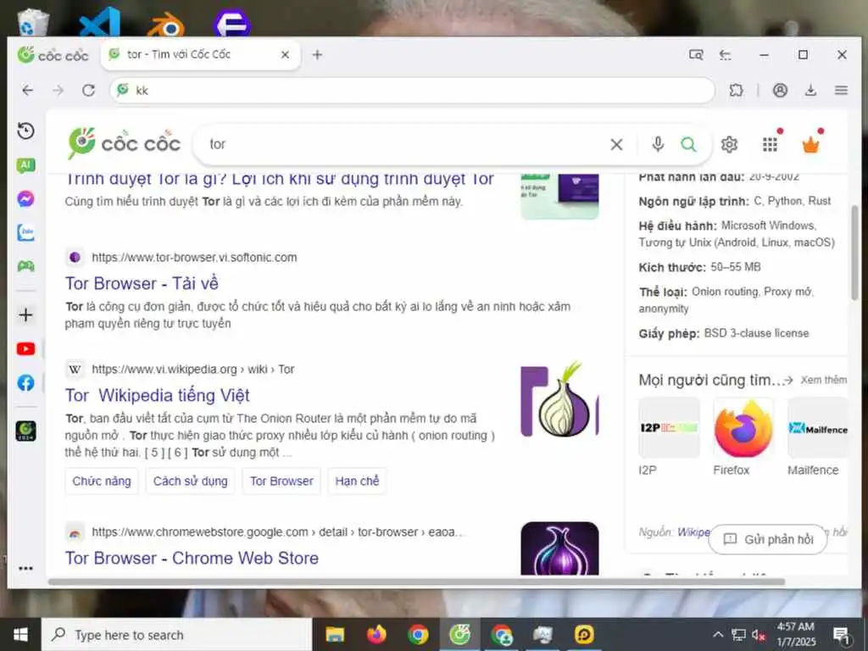Open Firefox from the taskbar

click(376, 634)
